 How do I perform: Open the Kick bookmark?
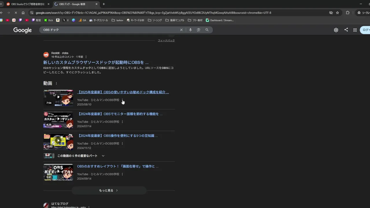coord(49,20)
